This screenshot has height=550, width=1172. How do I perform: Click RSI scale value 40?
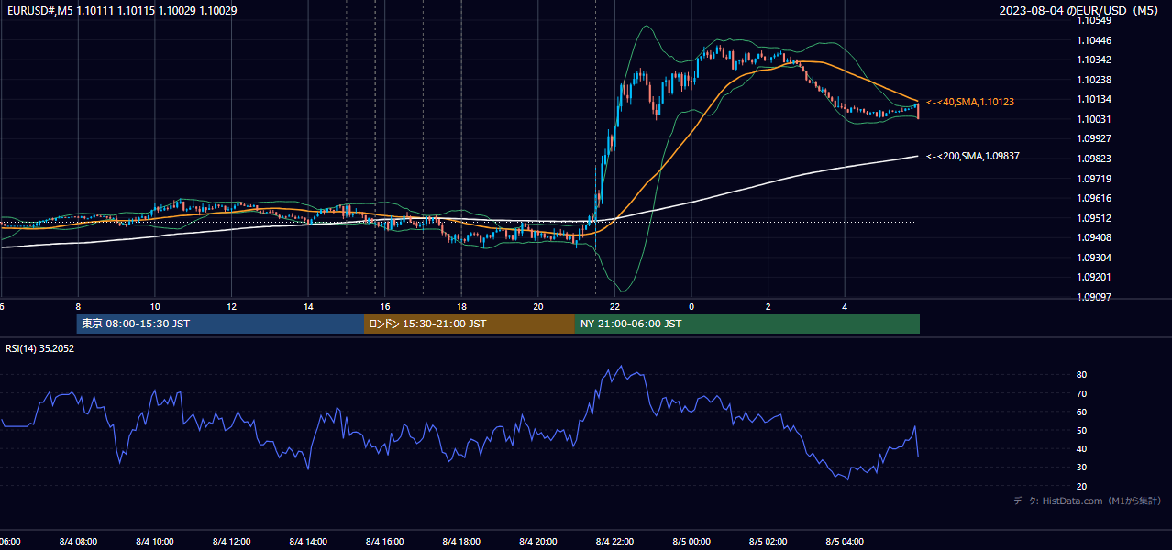click(1082, 448)
